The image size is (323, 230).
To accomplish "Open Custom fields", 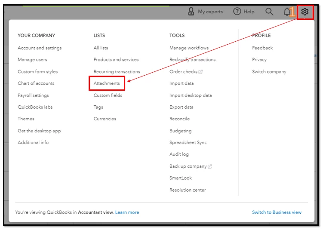I will [x=108, y=95].
